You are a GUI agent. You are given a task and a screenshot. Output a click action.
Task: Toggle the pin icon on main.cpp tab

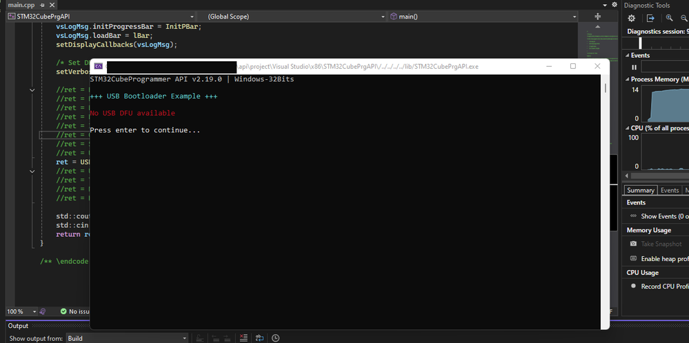tap(42, 6)
